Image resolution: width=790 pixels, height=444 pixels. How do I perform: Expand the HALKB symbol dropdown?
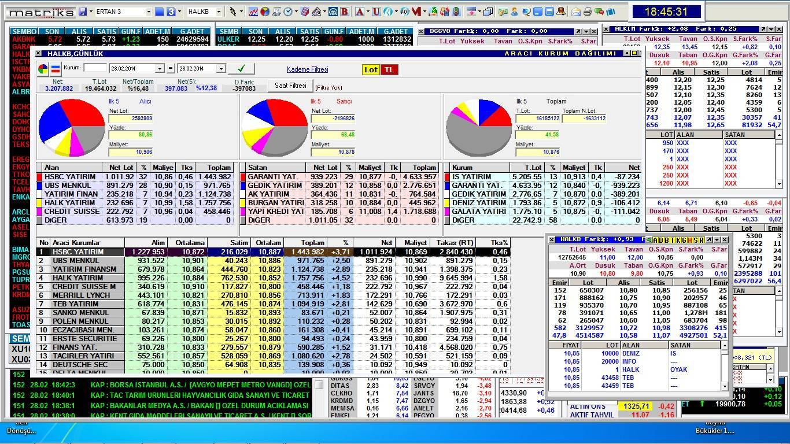219,12
